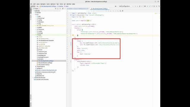Click the warning indicator at editor top right

click(x=156, y=13)
